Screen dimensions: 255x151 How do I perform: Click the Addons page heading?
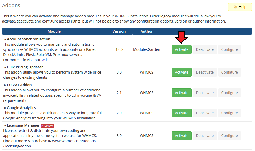(x=11, y=5)
